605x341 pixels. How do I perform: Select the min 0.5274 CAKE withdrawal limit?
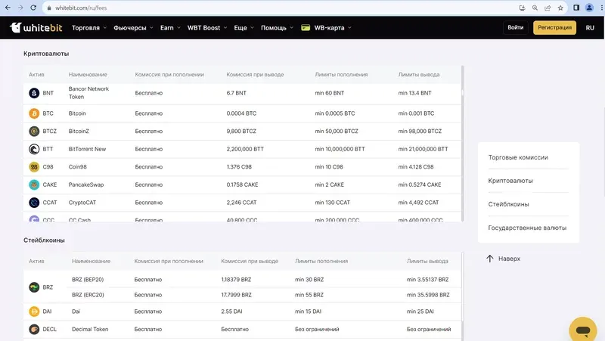click(x=420, y=184)
